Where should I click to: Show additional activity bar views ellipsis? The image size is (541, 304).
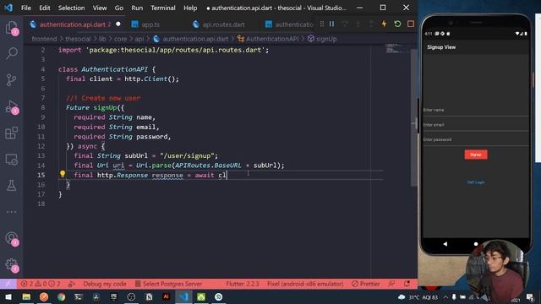(x=11, y=212)
